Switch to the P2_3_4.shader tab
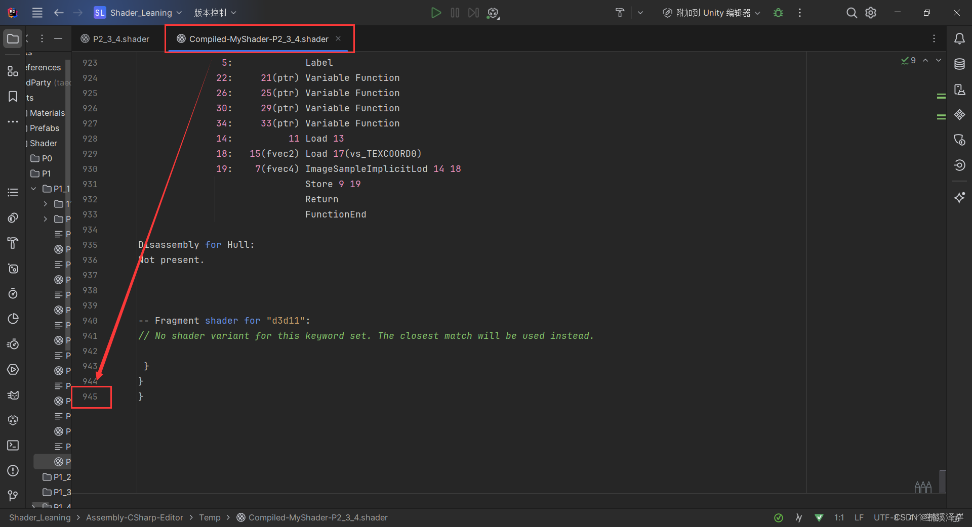This screenshot has width=972, height=527. tap(115, 39)
